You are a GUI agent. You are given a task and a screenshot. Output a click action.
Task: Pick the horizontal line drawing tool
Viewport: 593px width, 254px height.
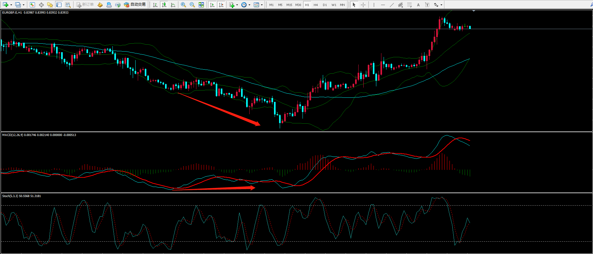(x=383, y=5)
